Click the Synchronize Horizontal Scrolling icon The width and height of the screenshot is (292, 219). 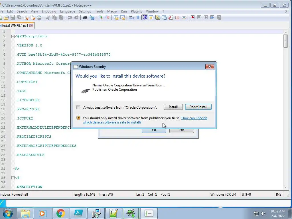(123, 17)
